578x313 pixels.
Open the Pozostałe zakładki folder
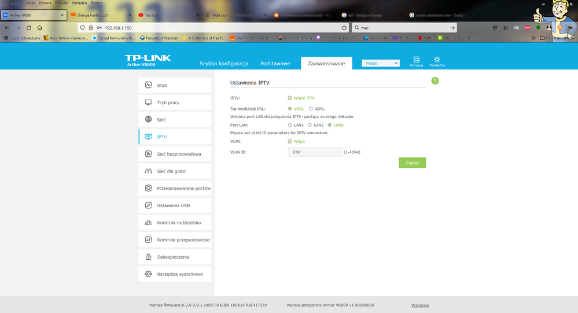click(x=557, y=38)
